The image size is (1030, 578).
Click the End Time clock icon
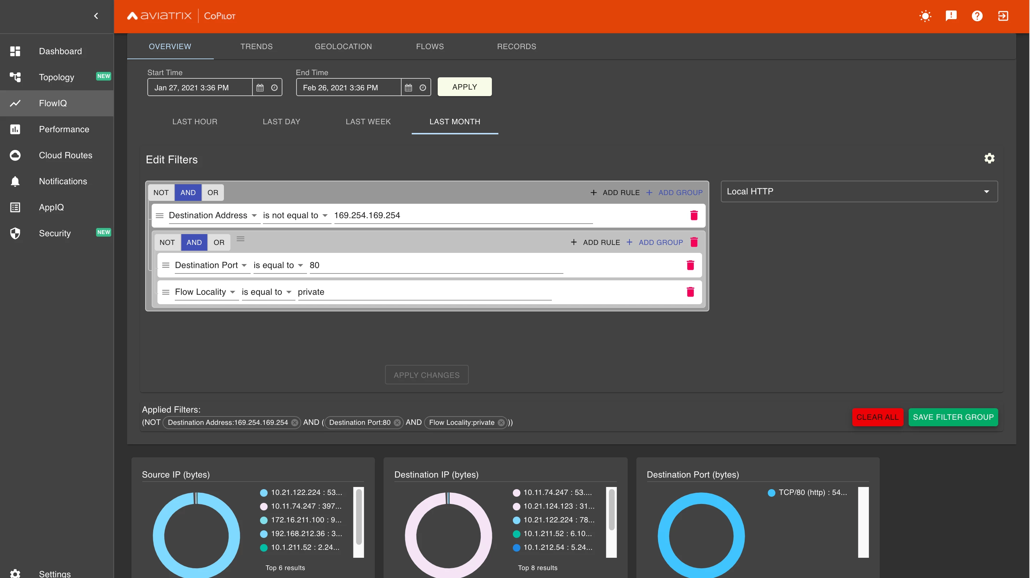pyautogui.click(x=423, y=87)
